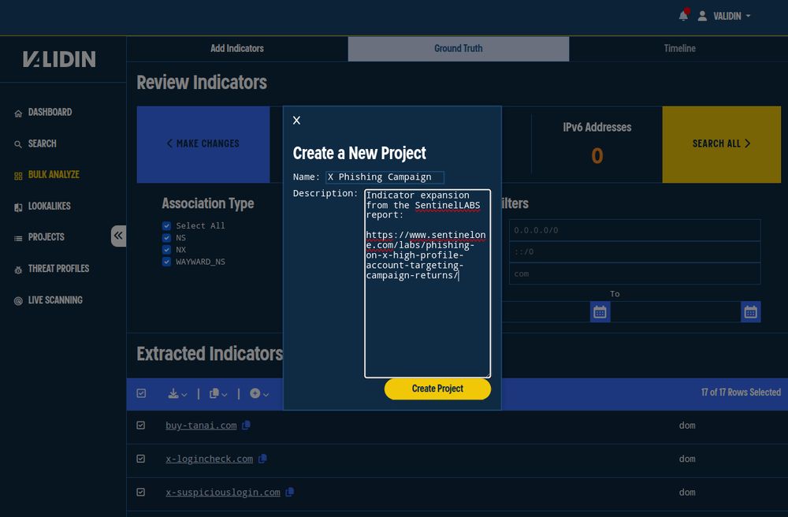Click the Search magnifier icon in sidebar

(x=18, y=144)
